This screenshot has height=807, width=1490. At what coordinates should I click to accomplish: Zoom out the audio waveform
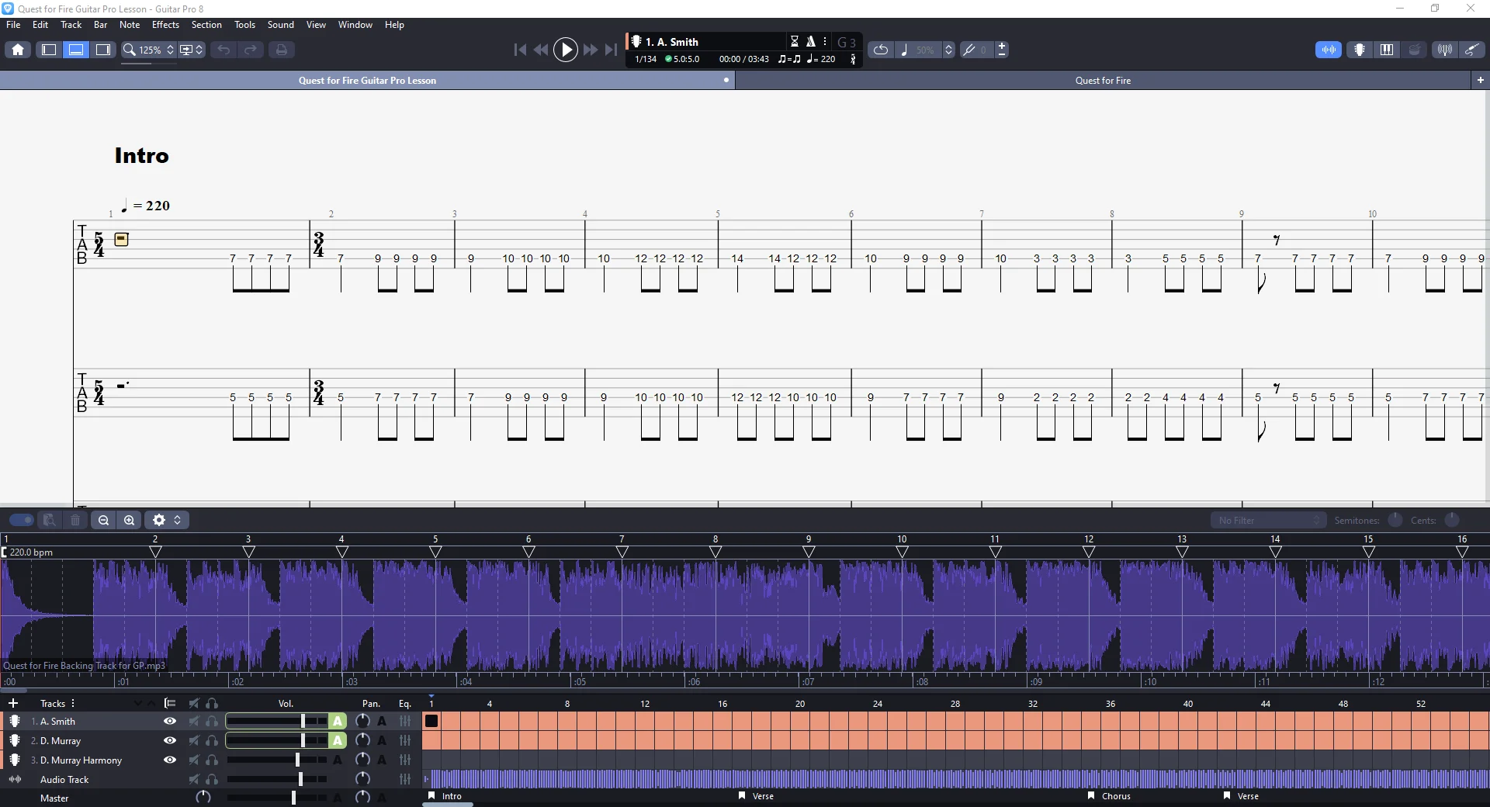pyautogui.click(x=103, y=520)
